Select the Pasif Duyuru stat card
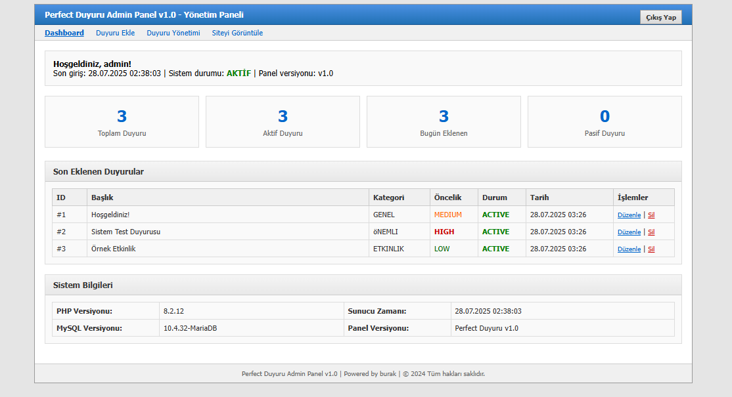Viewport: 732px width, 397px height. 605,122
